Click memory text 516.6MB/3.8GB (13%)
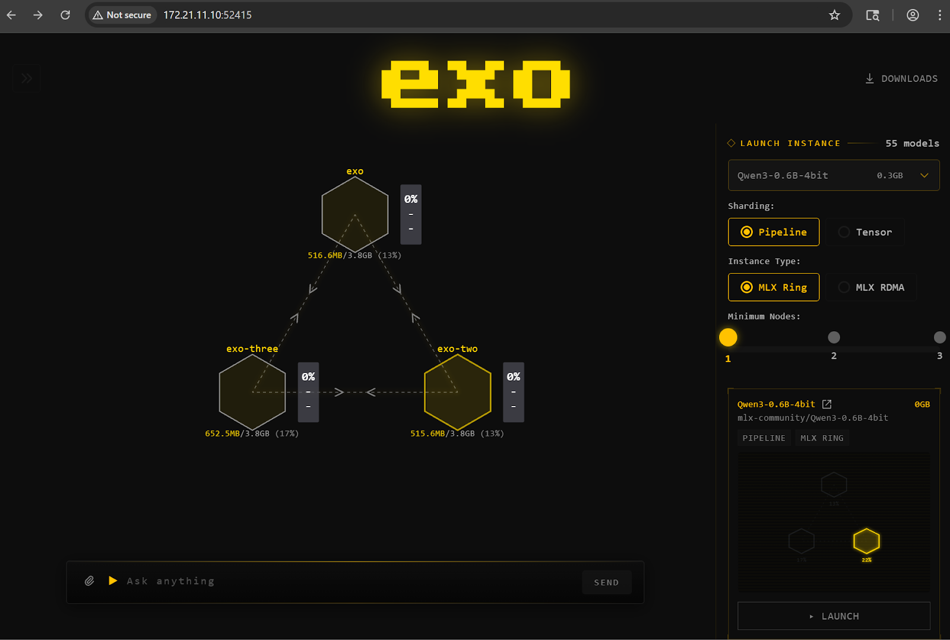The width and height of the screenshot is (950, 640). 354,255
